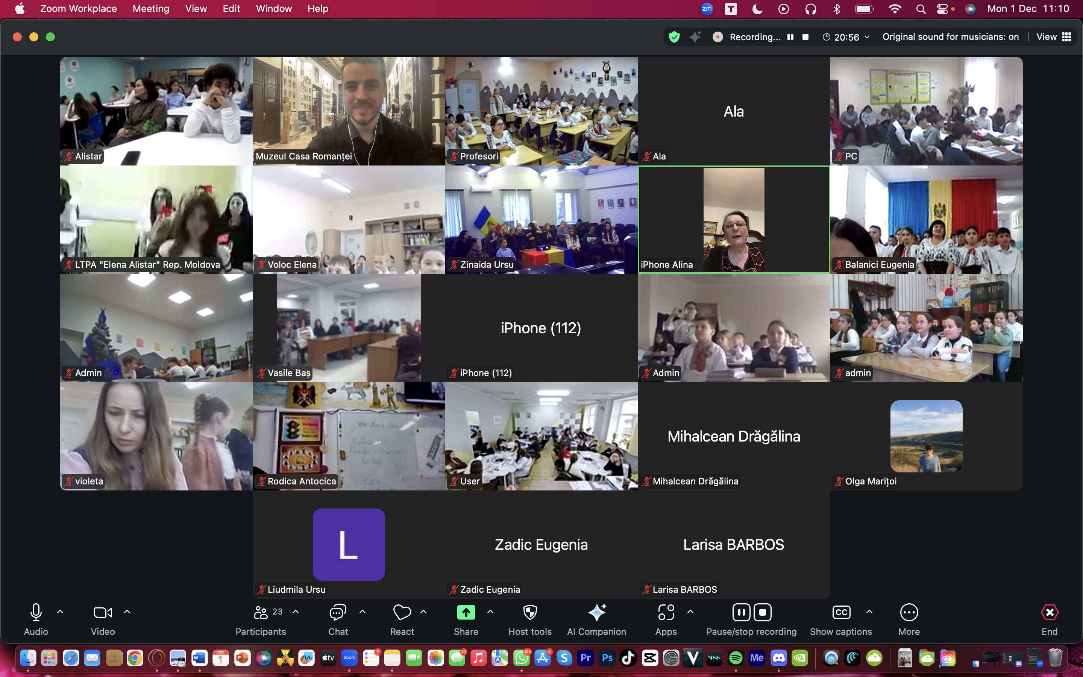Screen dimensions: 1083x677
Task: Expand audio options chevron beside microphone
Action: point(61,612)
